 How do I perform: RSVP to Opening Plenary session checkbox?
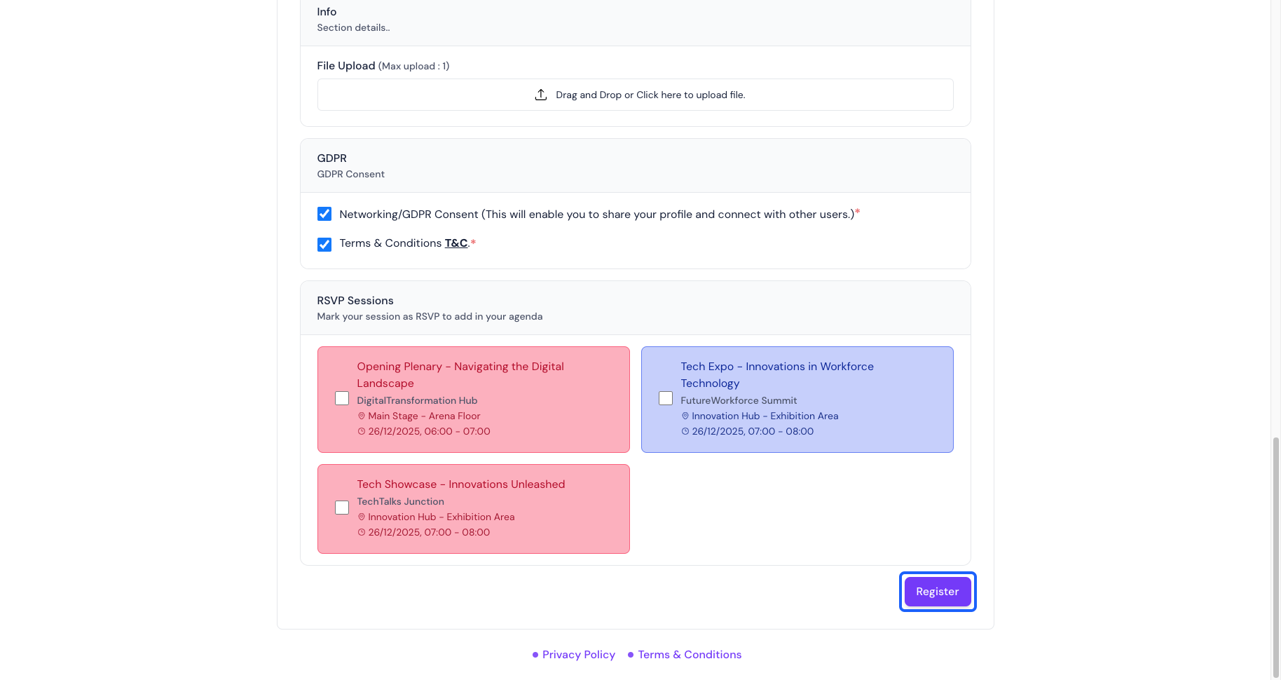click(x=342, y=398)
